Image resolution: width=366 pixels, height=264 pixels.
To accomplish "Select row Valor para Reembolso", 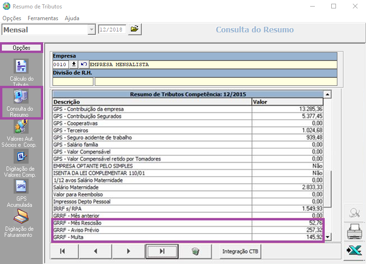I will (x=188, y=194).
